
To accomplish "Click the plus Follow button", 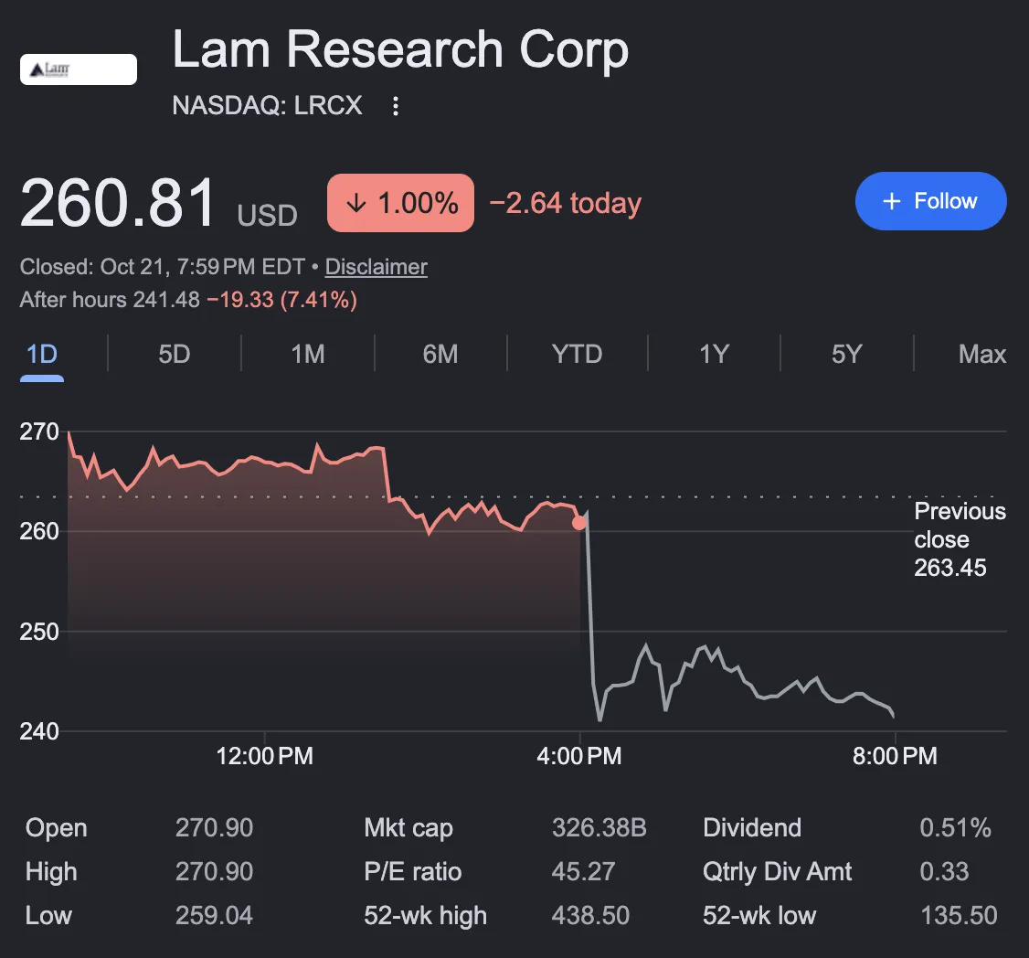I will click(930, 201).
